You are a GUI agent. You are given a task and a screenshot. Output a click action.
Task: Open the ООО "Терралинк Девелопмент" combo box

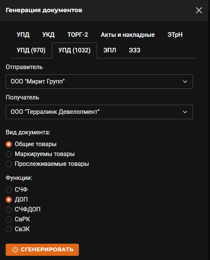point(99,112)
